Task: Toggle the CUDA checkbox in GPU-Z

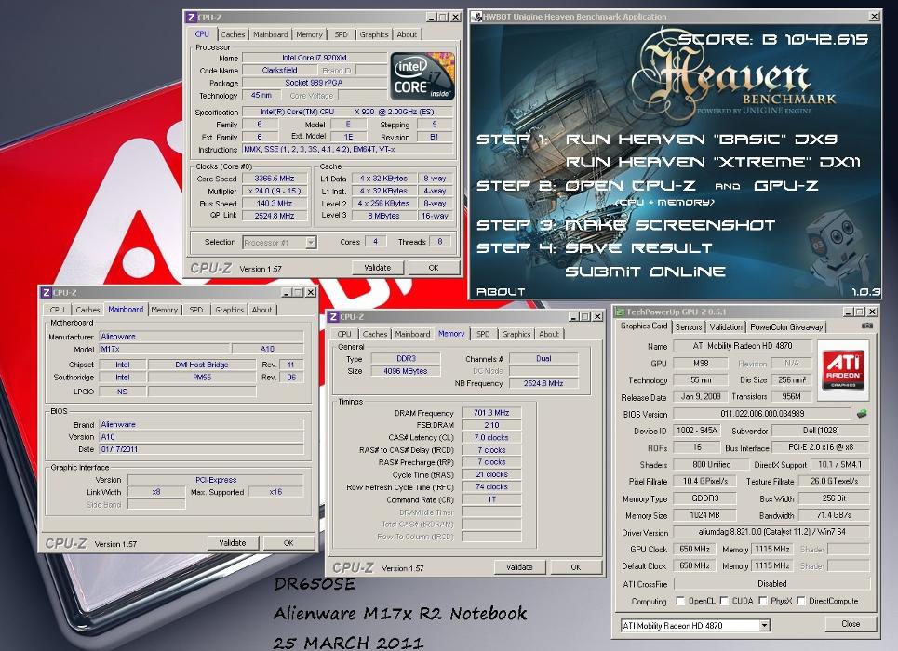Action: pos(724,601)
